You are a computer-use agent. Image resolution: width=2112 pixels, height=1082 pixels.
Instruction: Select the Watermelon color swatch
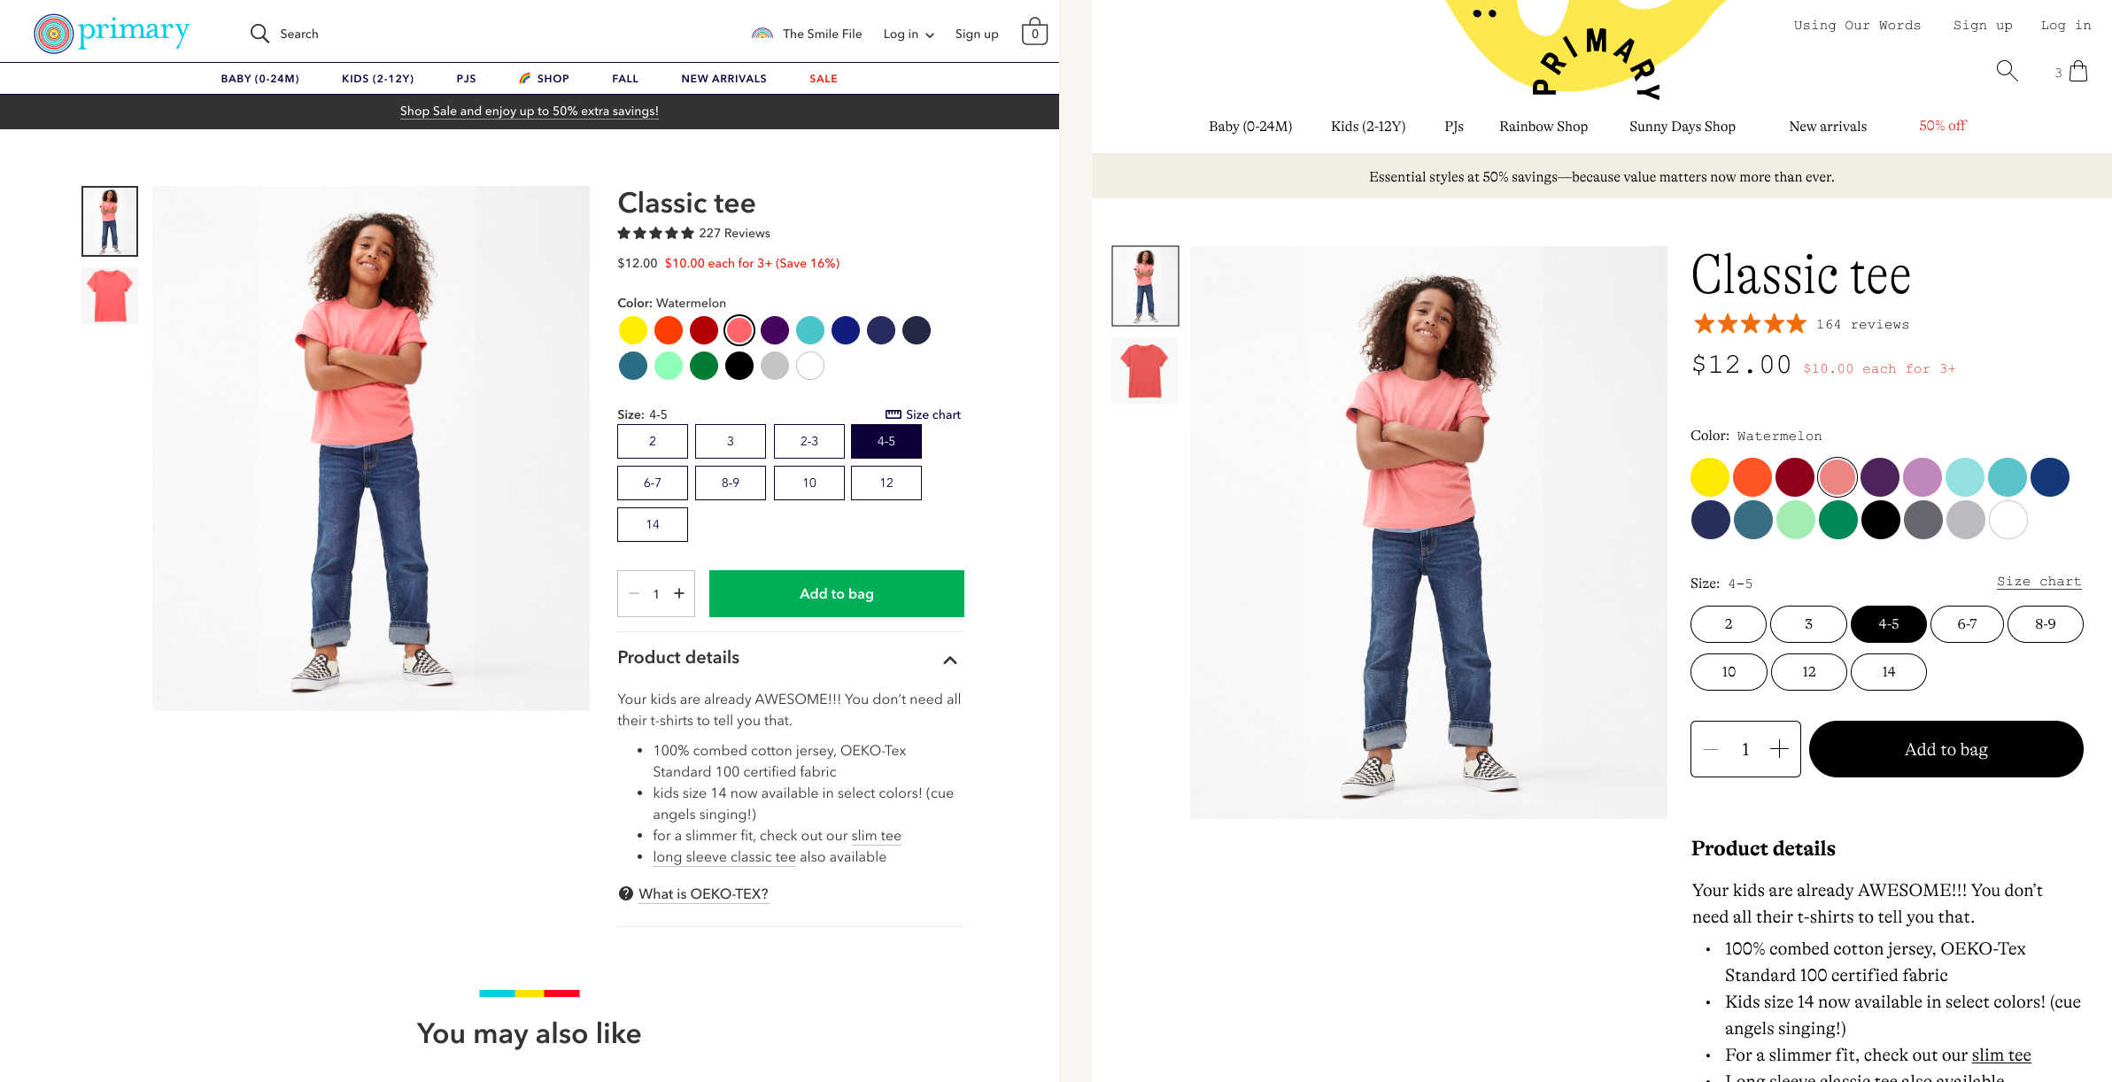pos(739,328)
